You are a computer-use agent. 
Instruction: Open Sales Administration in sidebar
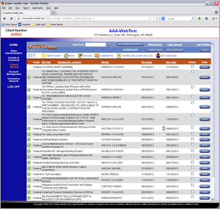[14, 52]
